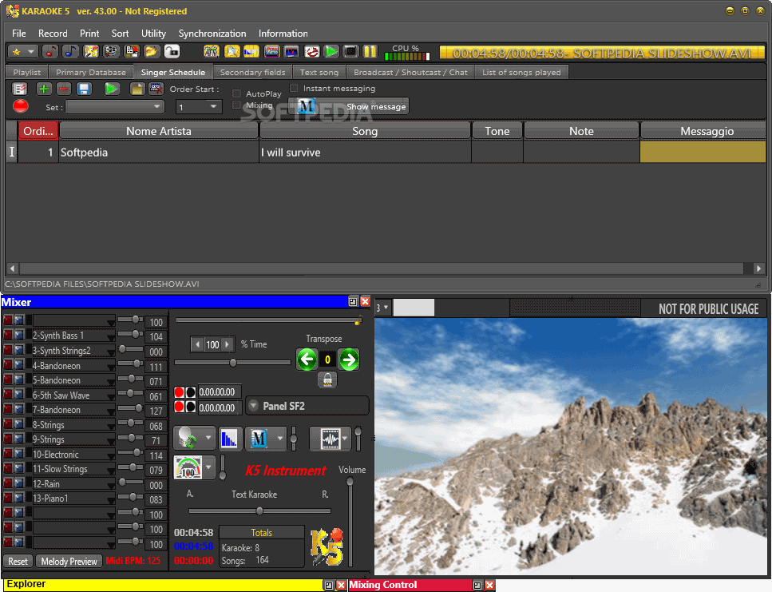
Task: Enable the Instant messaging checkbox
Action: 294,88
